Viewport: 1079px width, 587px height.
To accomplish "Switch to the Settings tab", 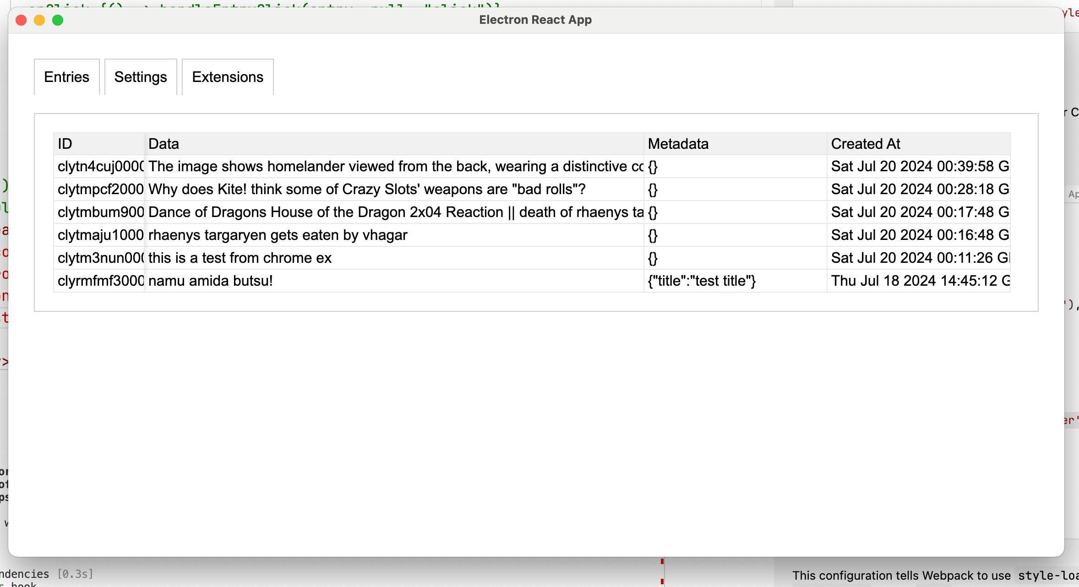I will click(x=141, y=77).
